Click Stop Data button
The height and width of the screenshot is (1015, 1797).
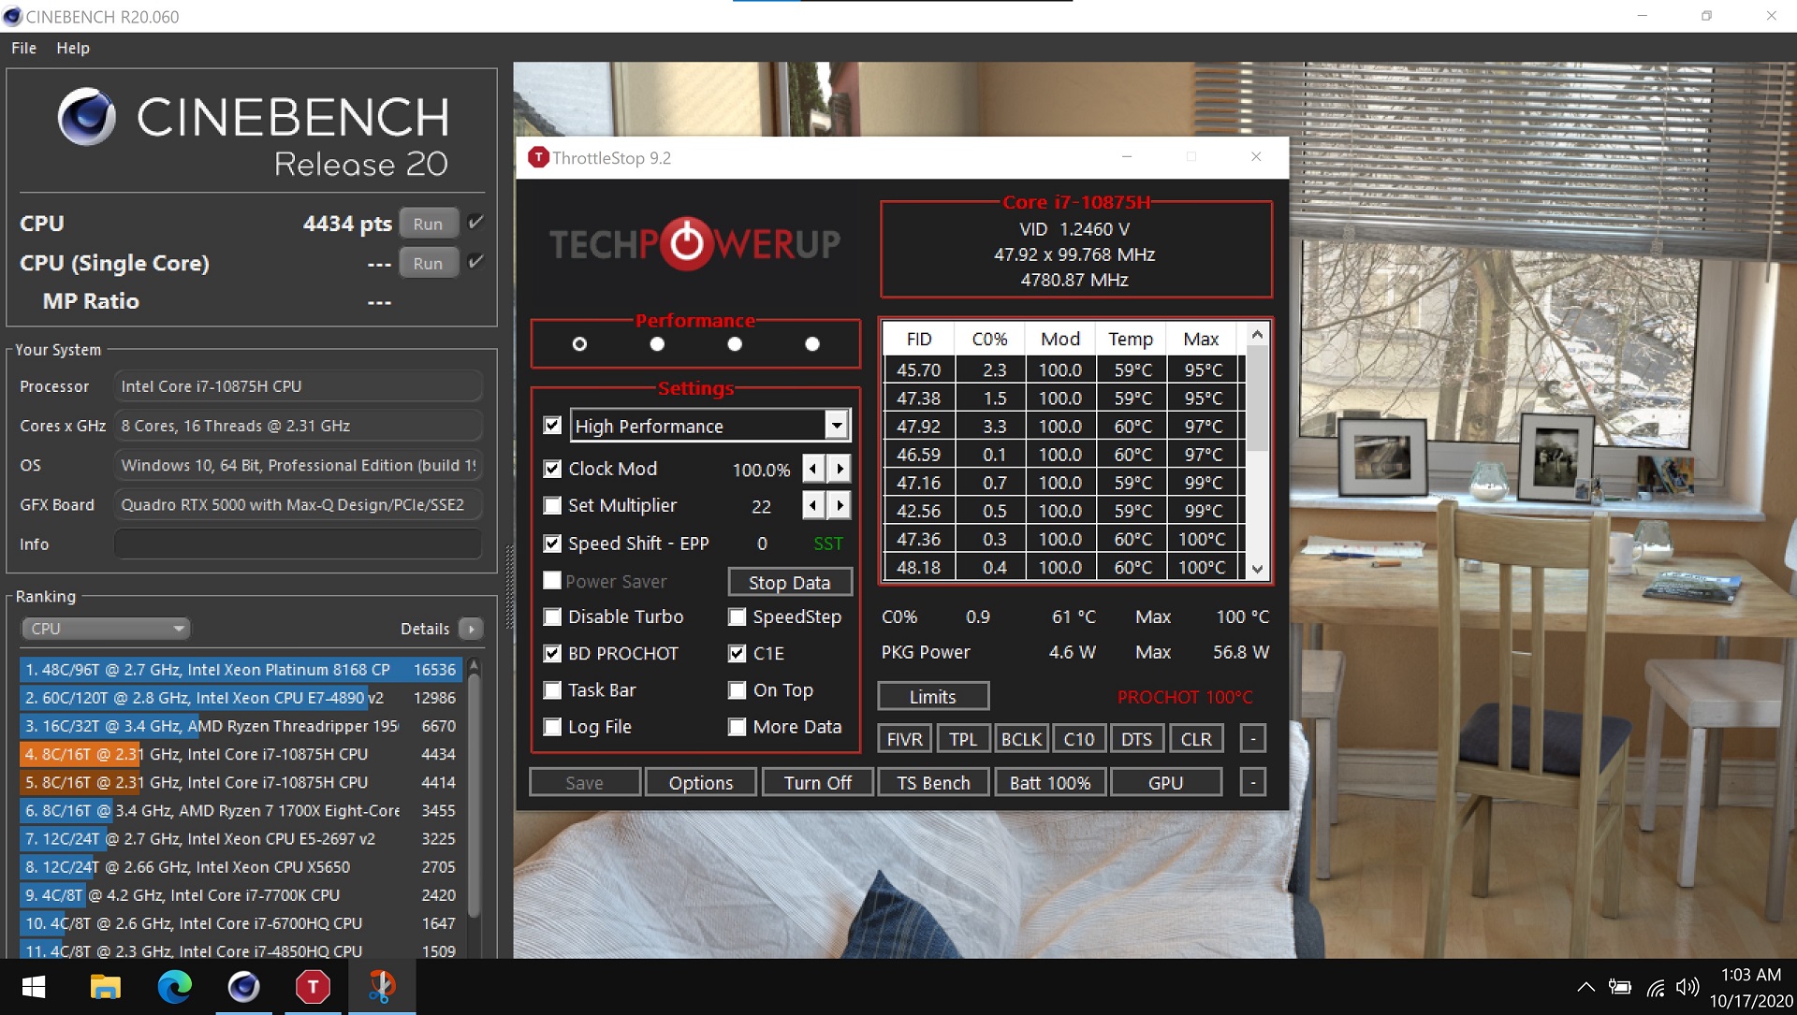pyautogui.click(x=790, y=582)
